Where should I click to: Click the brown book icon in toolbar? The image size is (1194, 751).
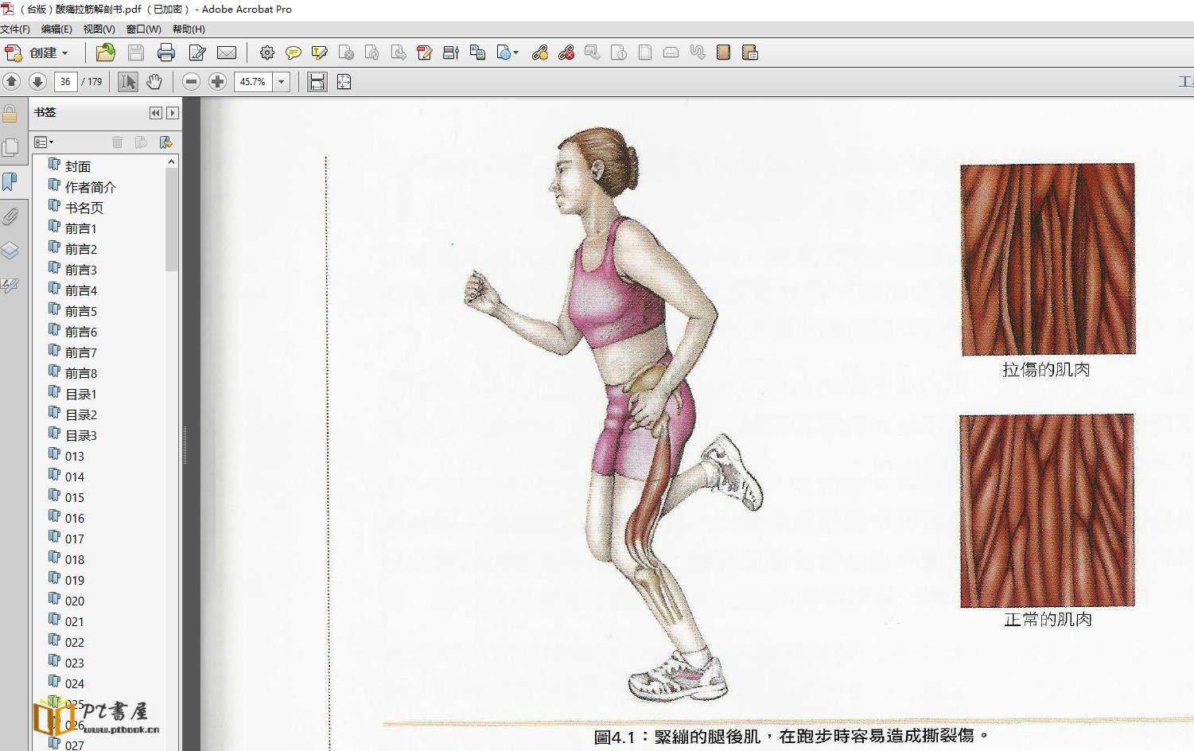click(723, 53)
